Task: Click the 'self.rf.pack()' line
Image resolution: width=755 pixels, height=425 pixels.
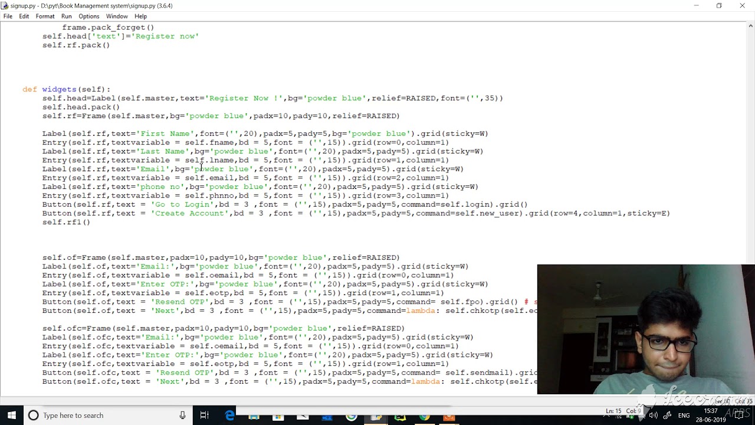Action: point(76,45)
